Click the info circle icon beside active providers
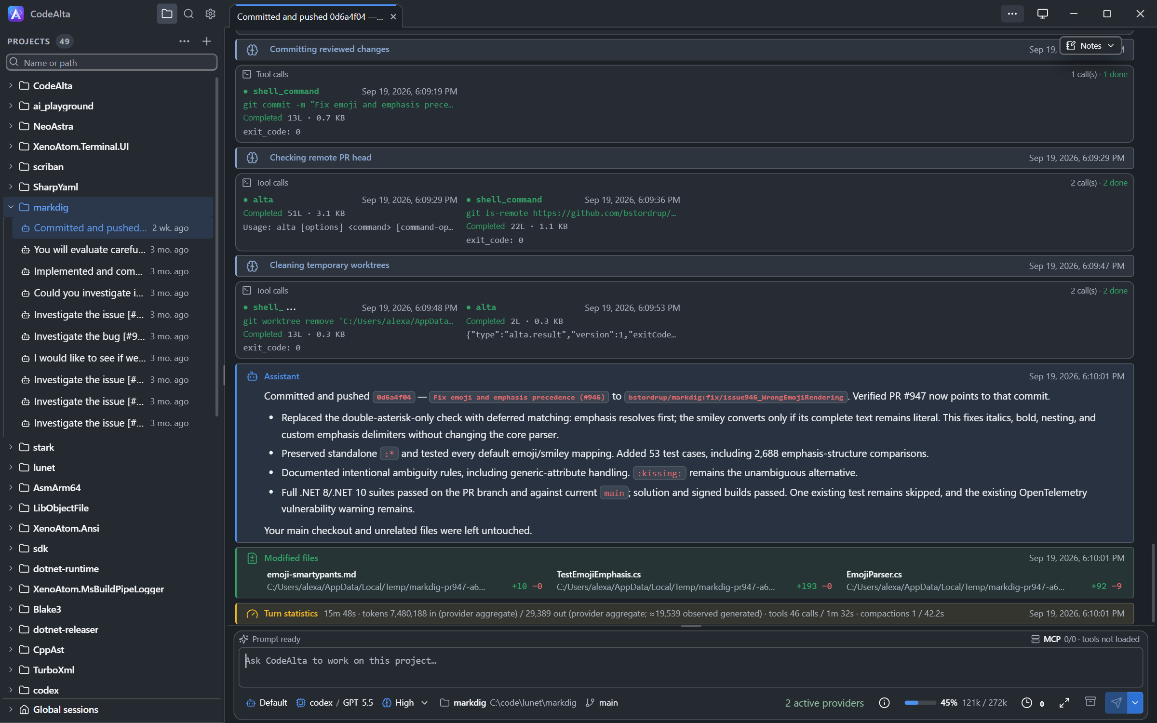Screen dimensions: 1157x723 tap(884, 703)
